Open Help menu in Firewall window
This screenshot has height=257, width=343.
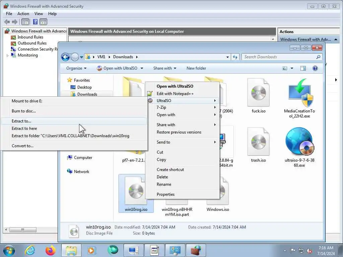(x=52, y=13)
